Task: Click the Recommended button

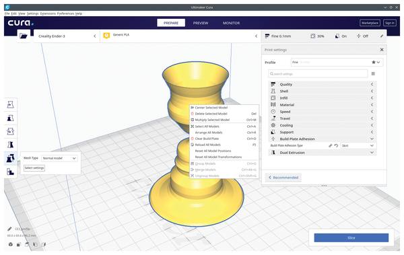Action: pos(283,178)
